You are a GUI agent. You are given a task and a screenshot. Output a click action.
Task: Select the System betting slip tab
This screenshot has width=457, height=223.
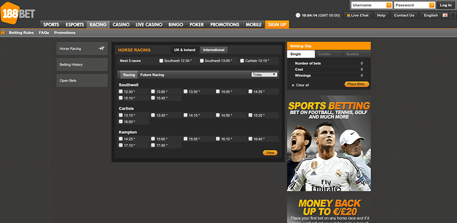coord(357,54)
